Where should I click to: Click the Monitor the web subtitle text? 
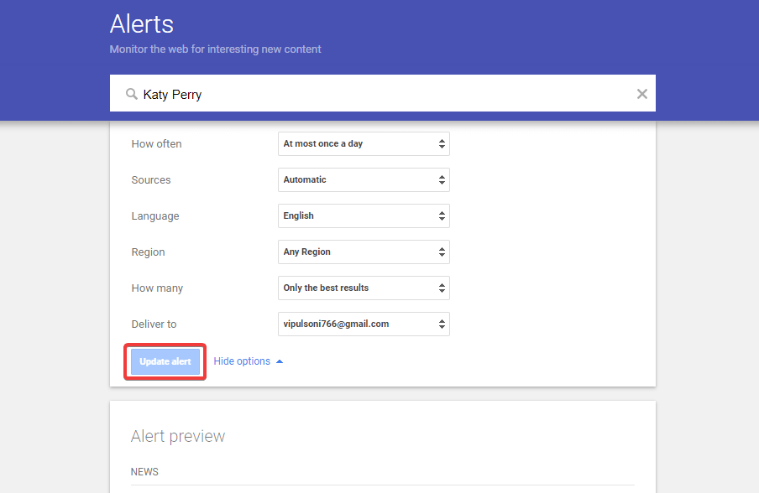215,49
